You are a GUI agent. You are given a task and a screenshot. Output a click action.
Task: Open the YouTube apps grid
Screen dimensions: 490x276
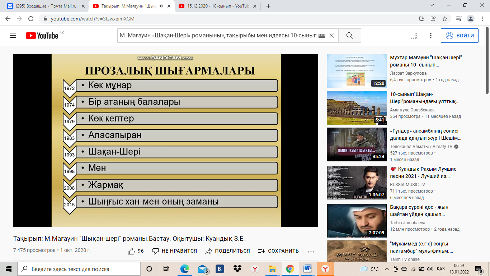tap(414, 36)
